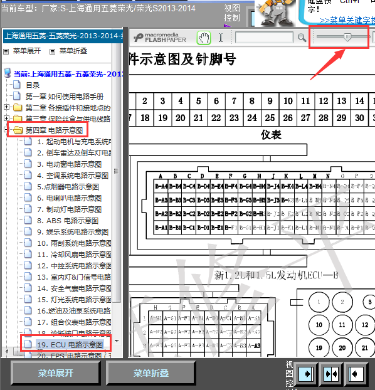Open 10. 雨刮系统电路示意图
The width and height of the screenshot is (375, 390).
(74, 243)
